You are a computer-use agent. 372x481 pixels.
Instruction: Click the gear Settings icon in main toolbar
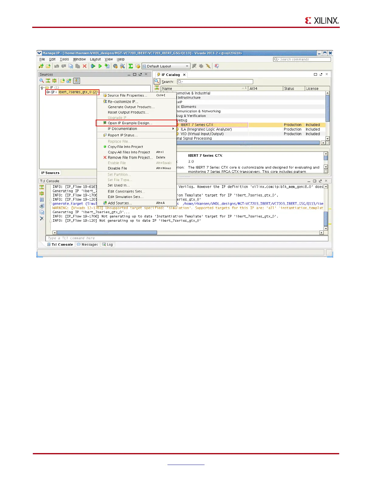pos(115,66)
